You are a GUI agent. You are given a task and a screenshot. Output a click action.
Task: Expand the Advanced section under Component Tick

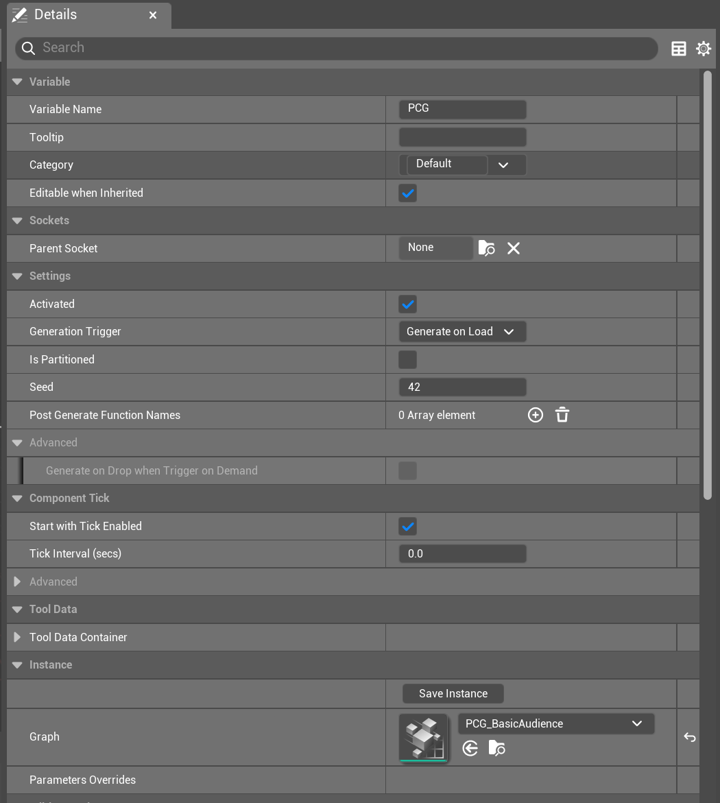click(x=17, y=582)
